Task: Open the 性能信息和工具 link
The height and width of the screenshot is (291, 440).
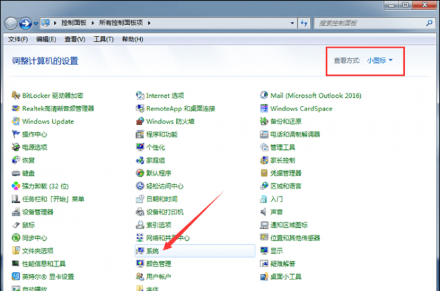Action: pos(44,264)
